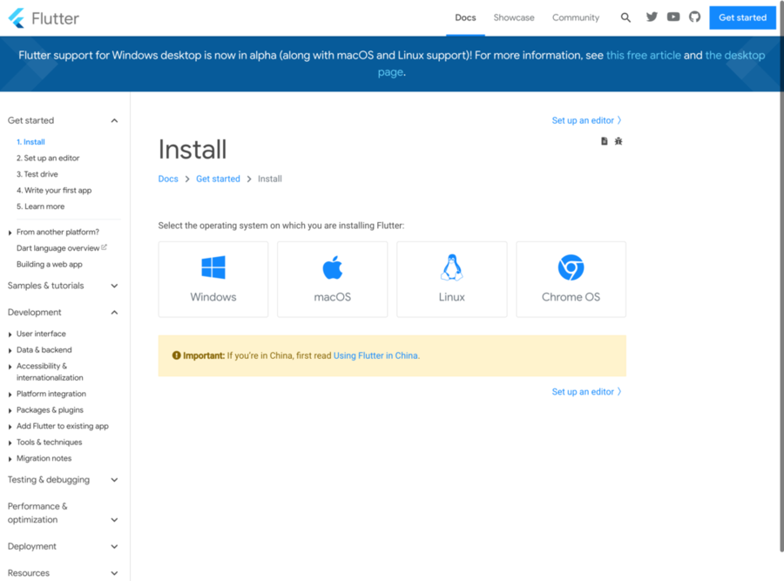Open Building a web app page
Viewport: 784px width, 581px height.
(49, 264)
